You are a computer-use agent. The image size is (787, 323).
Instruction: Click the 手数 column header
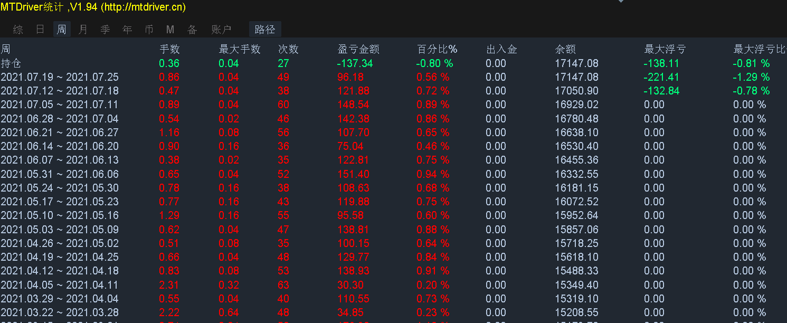169,49
